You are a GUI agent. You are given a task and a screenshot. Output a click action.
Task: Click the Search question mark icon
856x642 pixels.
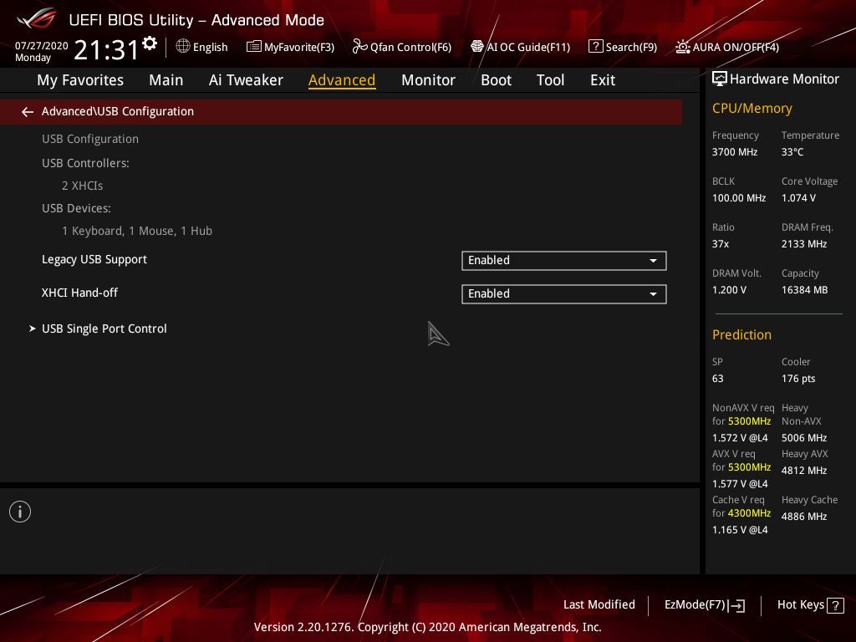[x=595, y=47]
